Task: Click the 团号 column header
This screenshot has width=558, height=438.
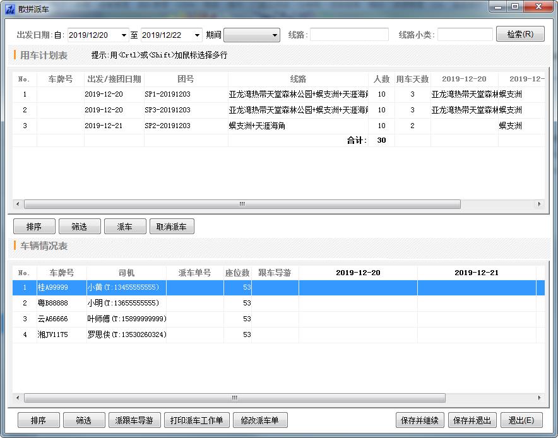Action: click(186, 79)
